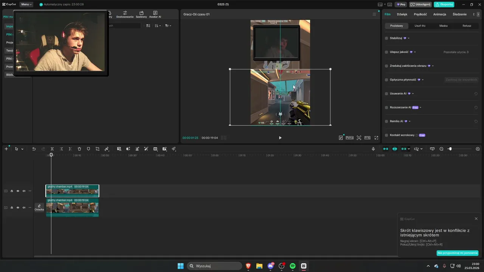Screen dimensions: 484x272
Task: Adjust the timeline zoom slider handle
Action: click(x=450, y=149)
